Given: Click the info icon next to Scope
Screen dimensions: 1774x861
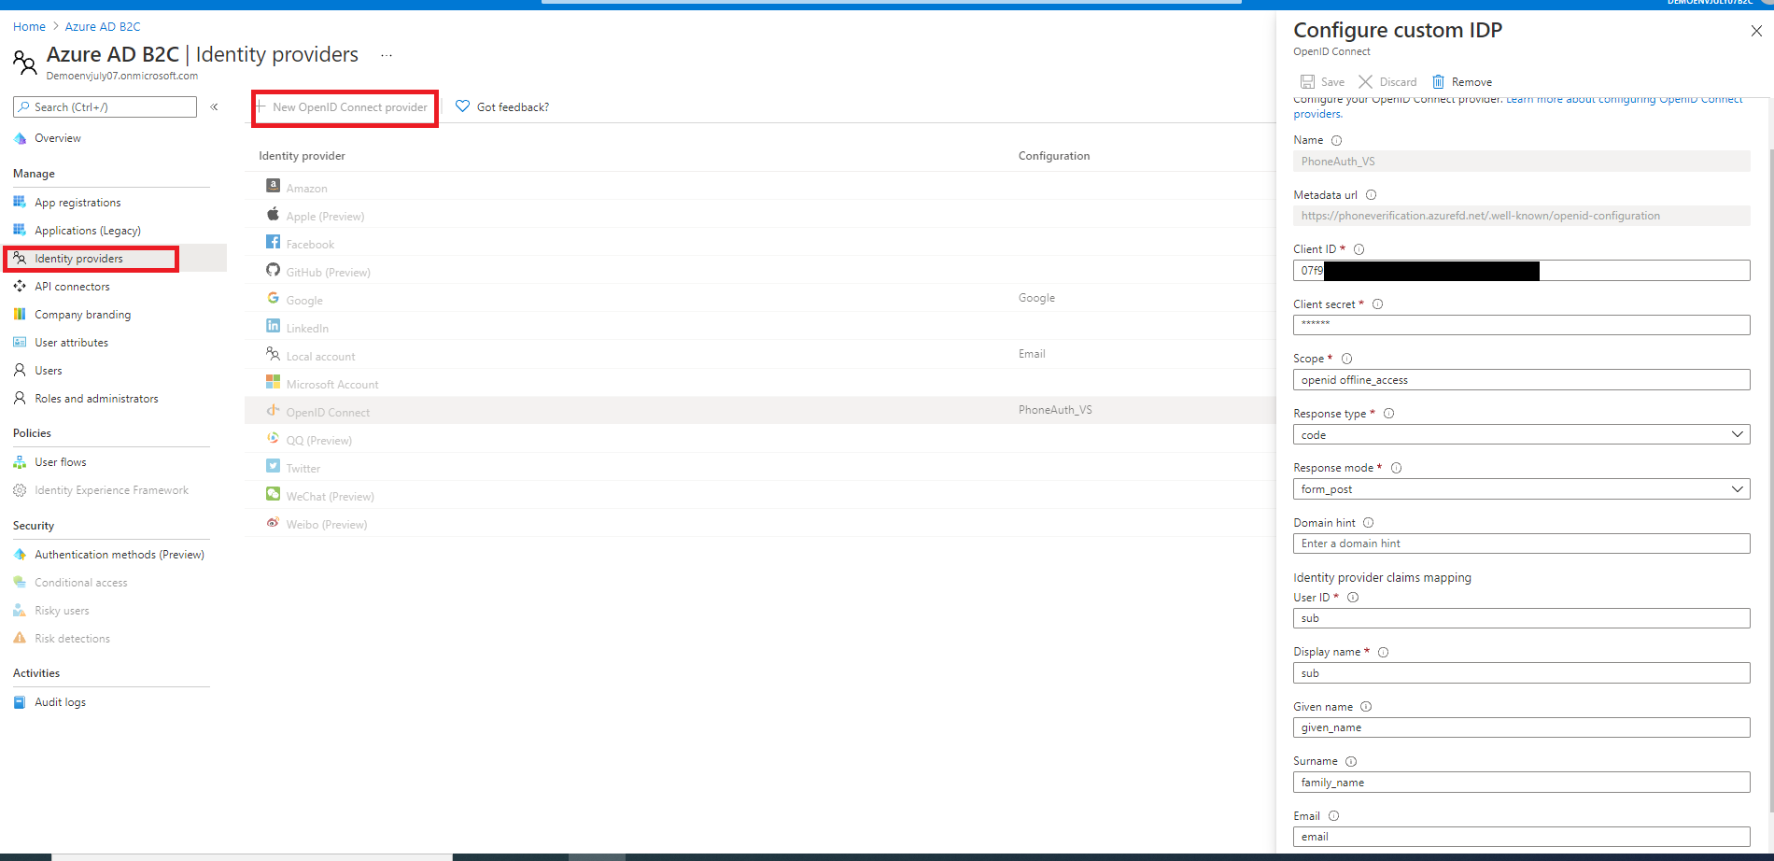Looking at the screenshot, I should 1346,359.
